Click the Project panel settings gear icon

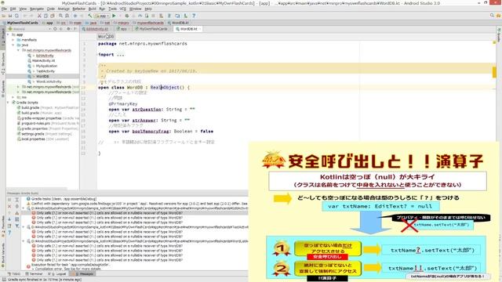68,29
